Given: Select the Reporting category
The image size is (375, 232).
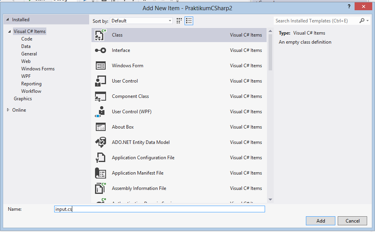Looking at the screenshot, I should click(31, 83).
